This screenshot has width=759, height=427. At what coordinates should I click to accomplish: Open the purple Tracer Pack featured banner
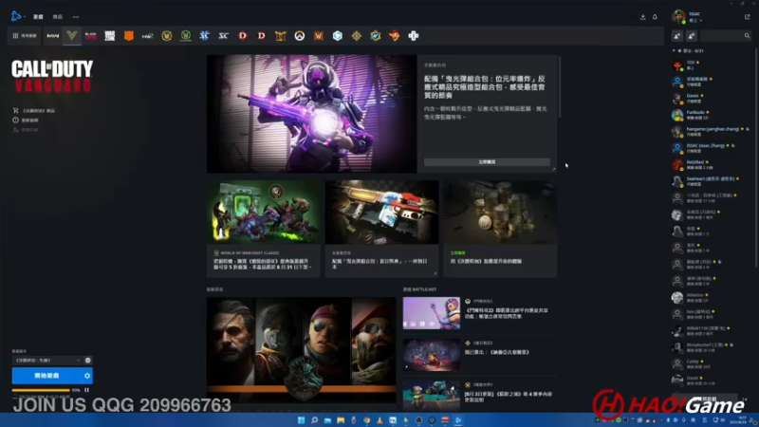pyautogui.click(x=312, y=114)
